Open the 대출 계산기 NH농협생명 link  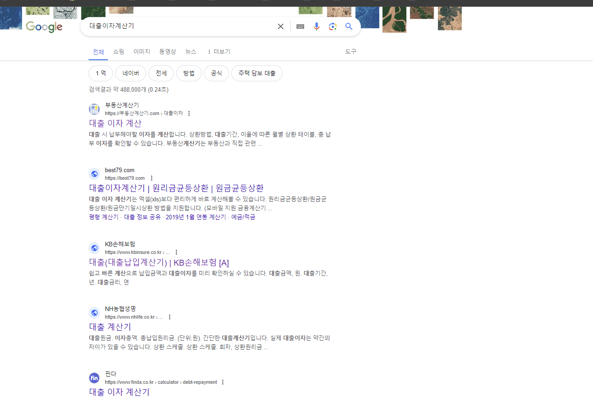[110, 327]
